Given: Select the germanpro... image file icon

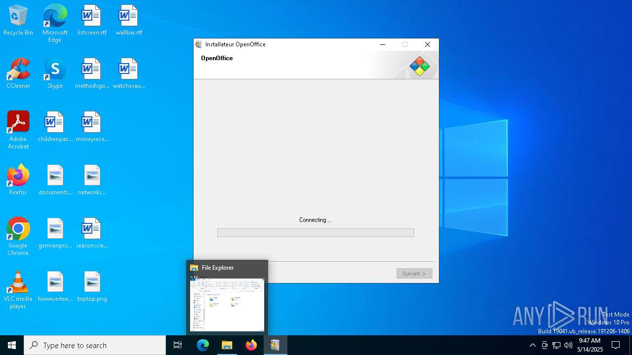Looking at the screenshot, I should tap(55, 234).
